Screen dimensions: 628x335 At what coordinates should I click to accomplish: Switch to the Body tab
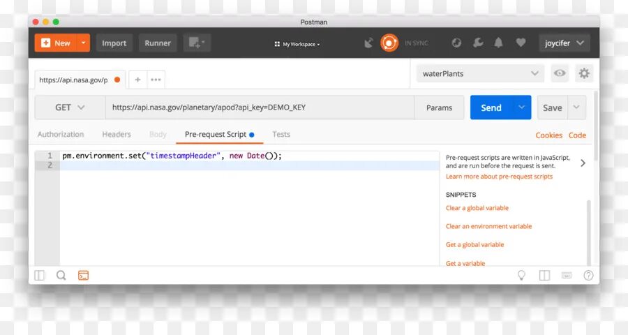[158, 134]
